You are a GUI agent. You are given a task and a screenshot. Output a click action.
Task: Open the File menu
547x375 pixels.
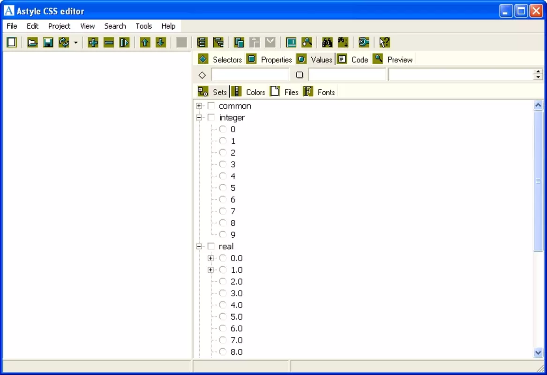point(12,26)
